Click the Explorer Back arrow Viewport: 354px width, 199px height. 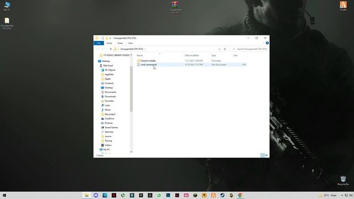(97, 49)
